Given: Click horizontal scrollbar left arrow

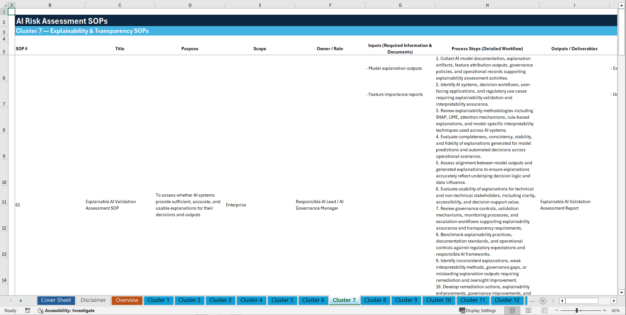Looking at the screenshot, I should 562,301.
